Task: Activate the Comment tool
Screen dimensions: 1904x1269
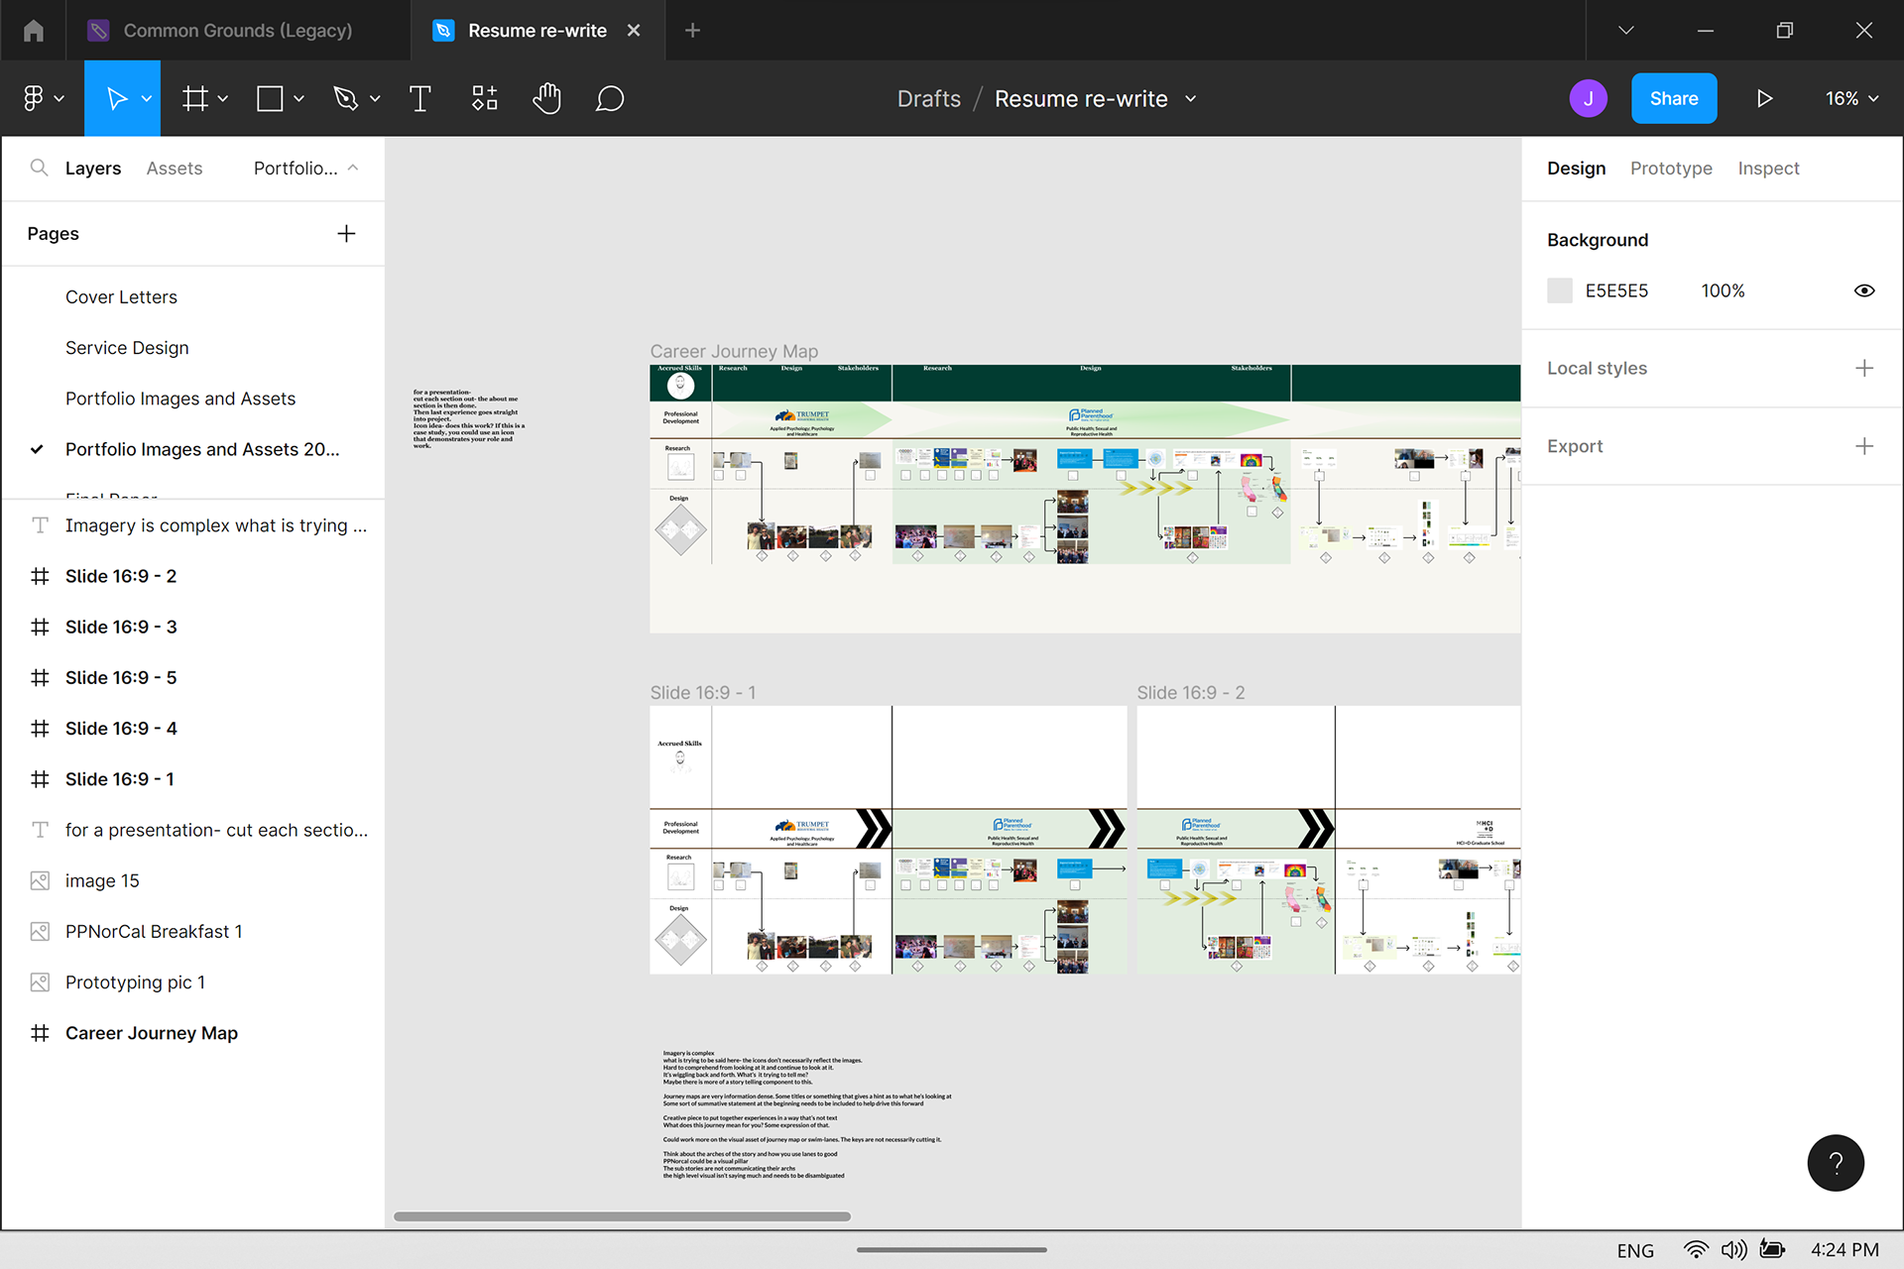Action: (609, 98)
